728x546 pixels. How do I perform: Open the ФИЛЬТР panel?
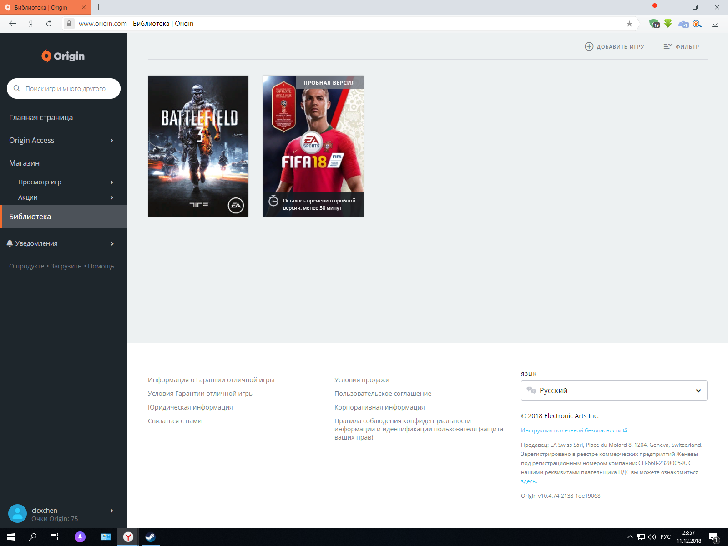pyautogui.click(x=681, y=46)
